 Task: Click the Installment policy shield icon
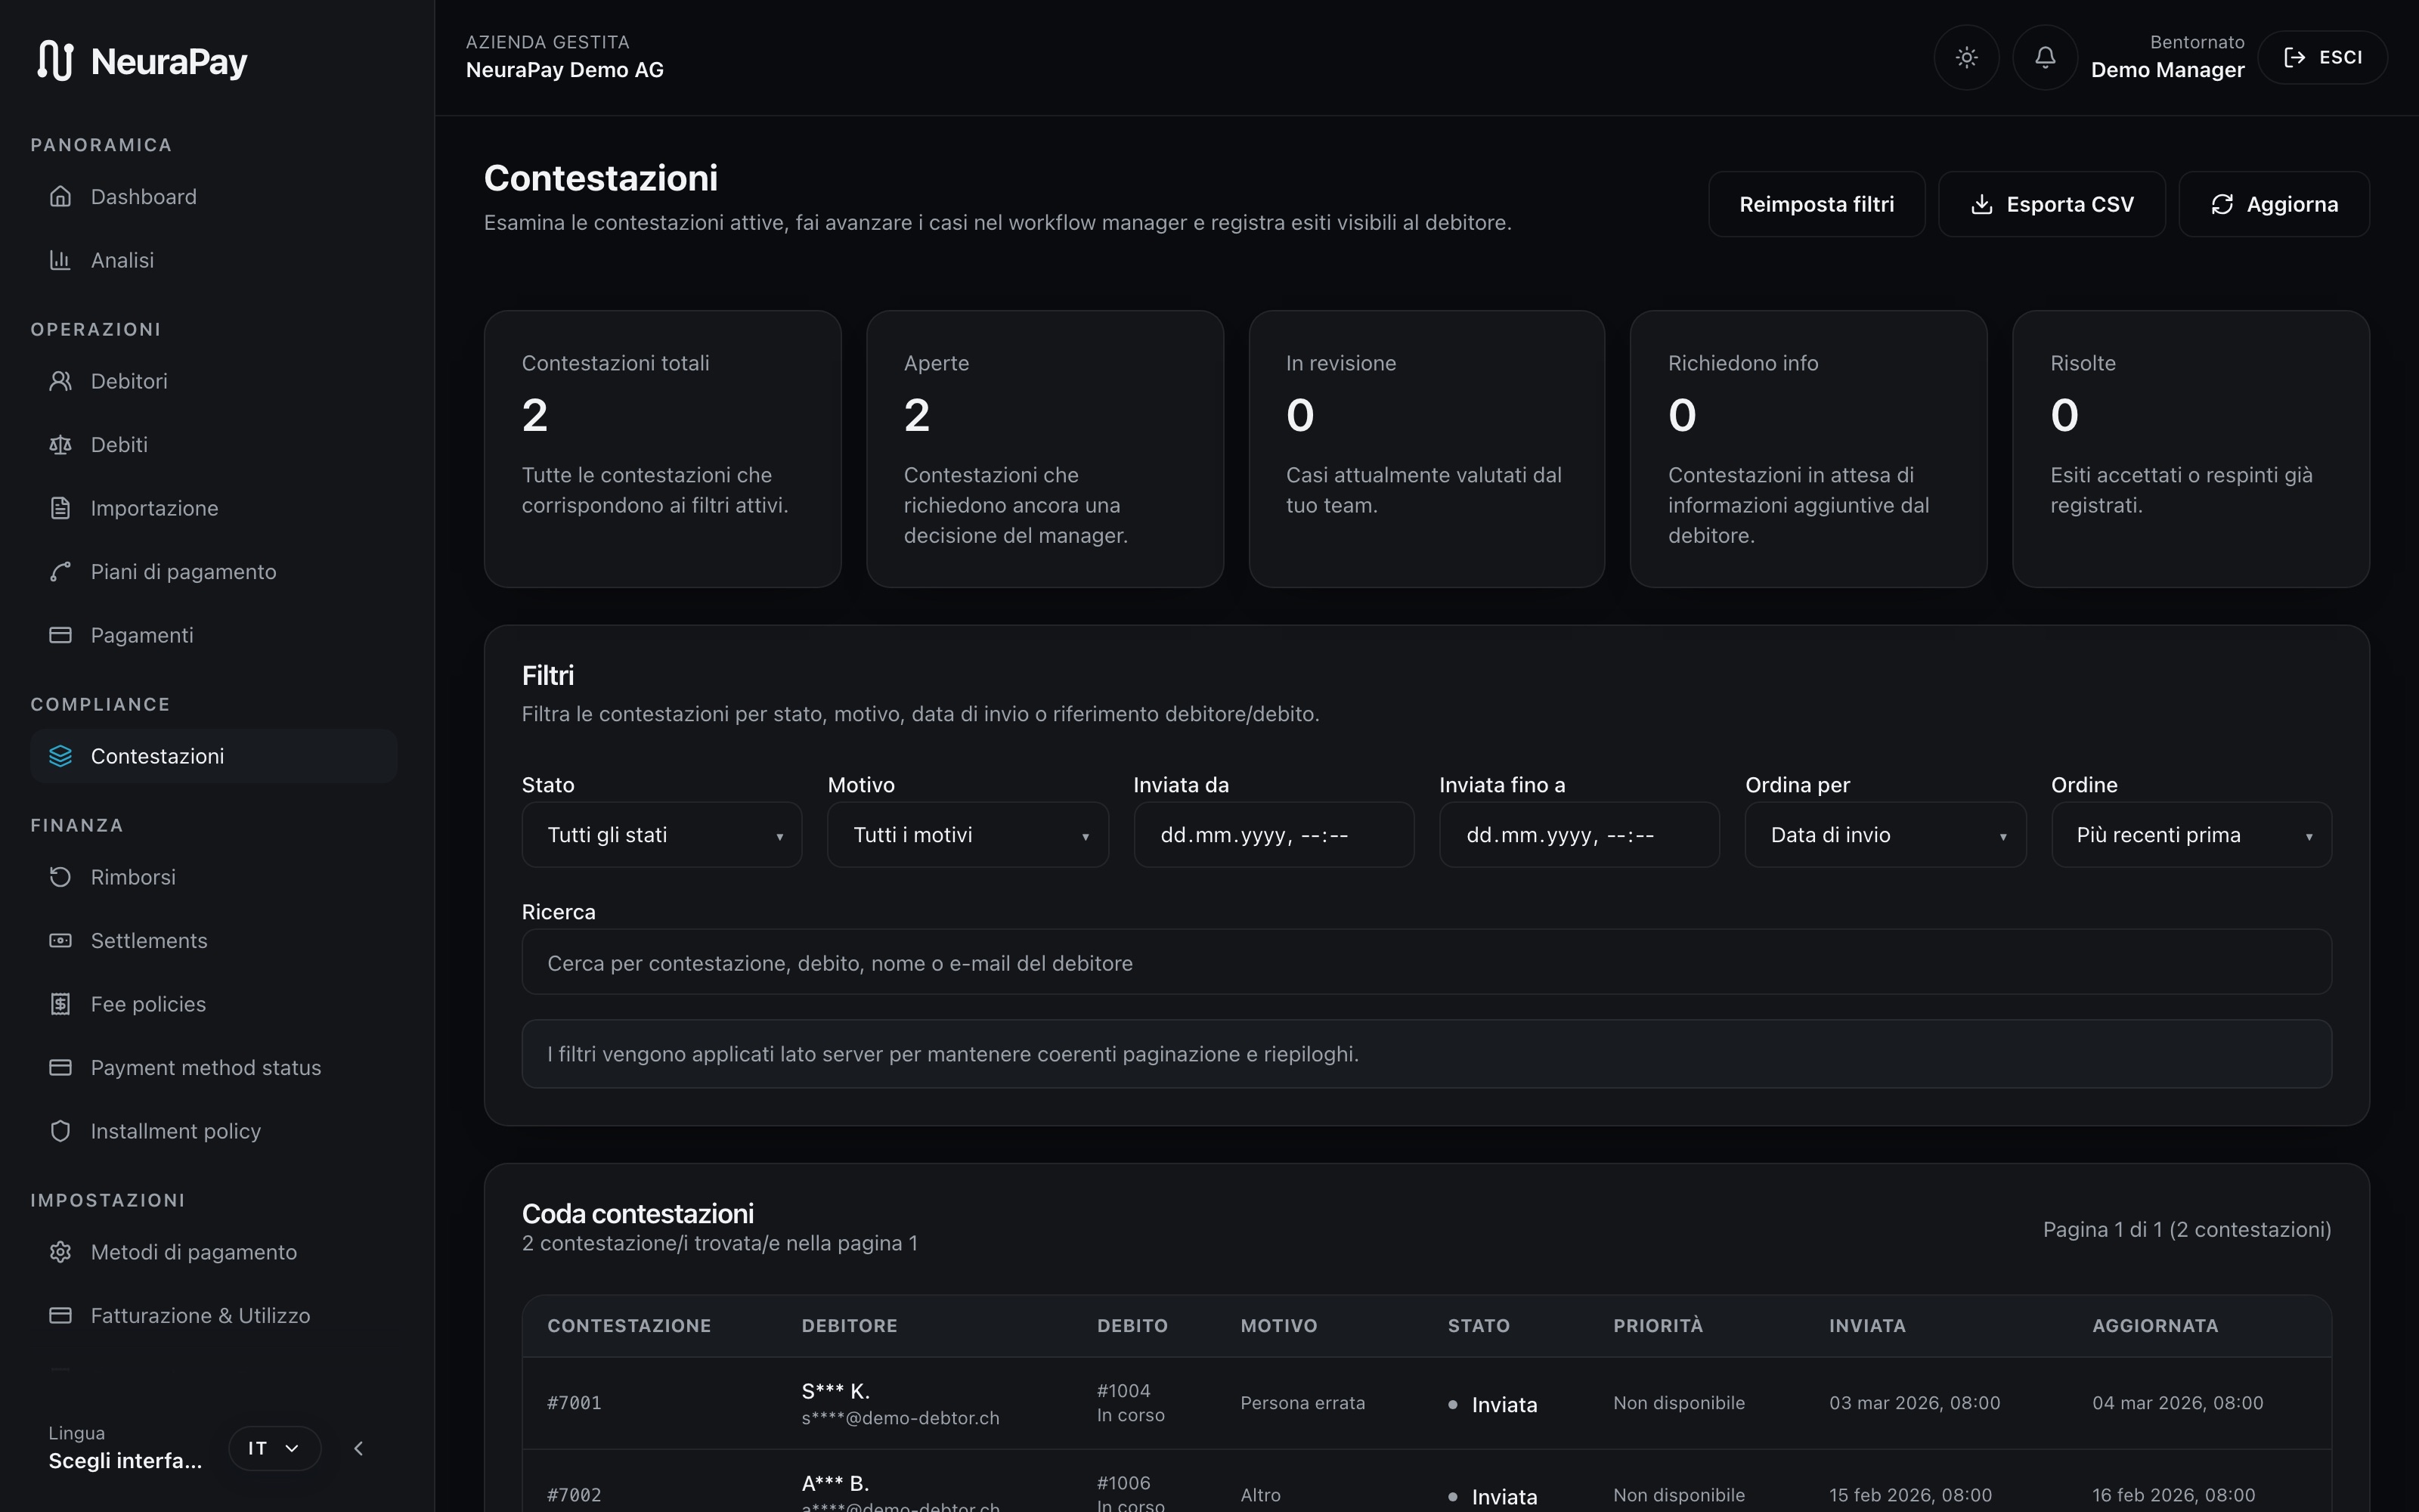tap(60, 1131)
